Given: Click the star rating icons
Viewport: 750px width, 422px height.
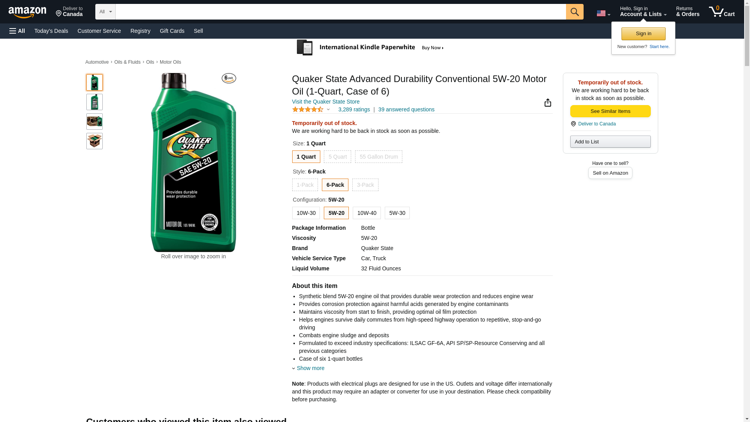Looking at the screenshot, I should (x=308, y=110).
